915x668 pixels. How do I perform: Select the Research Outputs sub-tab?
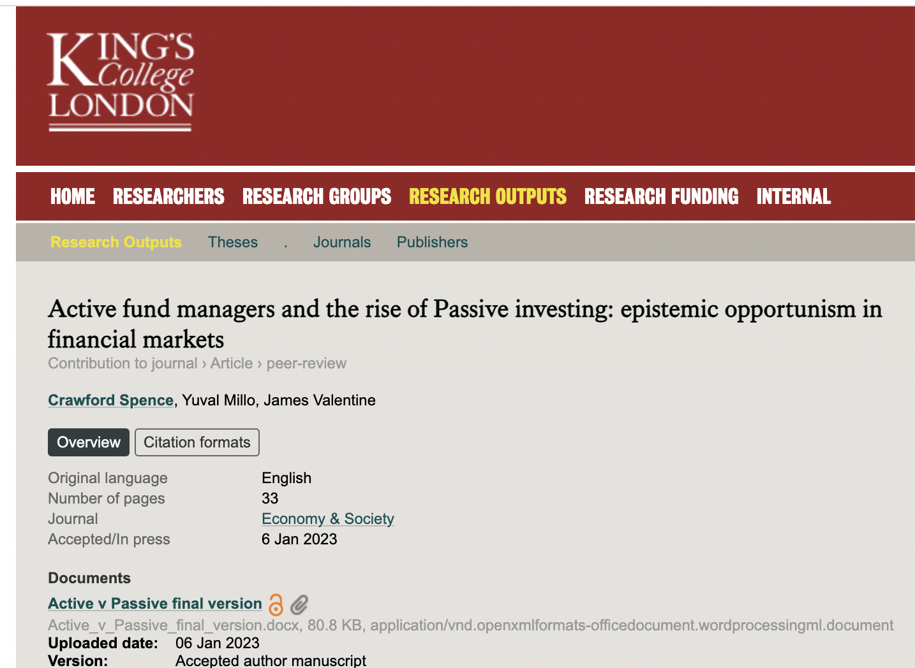pos(116,242)
